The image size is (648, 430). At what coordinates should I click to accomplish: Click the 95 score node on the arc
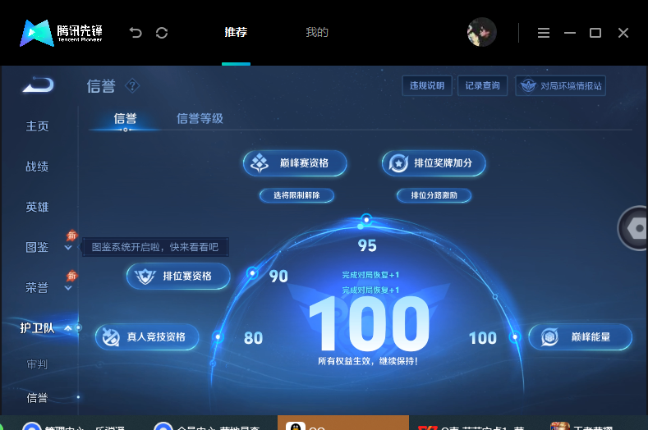(366, 219)
